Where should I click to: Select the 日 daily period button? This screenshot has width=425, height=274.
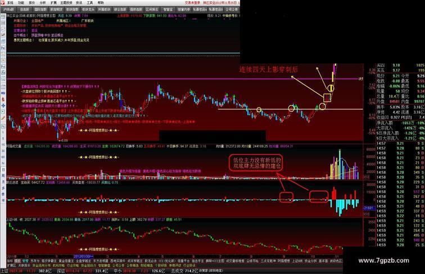(3, 169)
